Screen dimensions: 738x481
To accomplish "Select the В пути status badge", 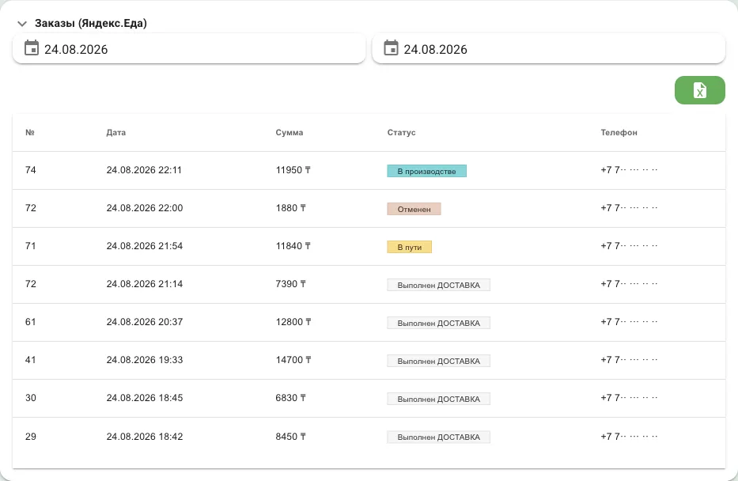I will 410,247.
